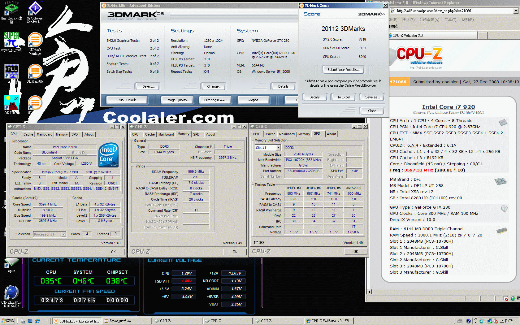The image size is (520, 325).
Task: Click OK in the CPU-Z SPD window
Action: point(356,252)
